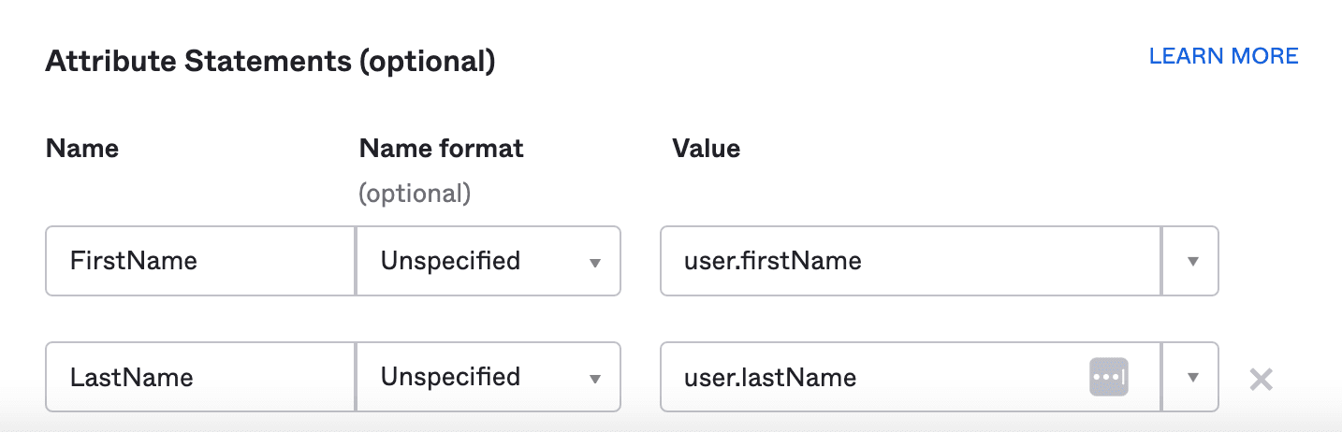This screenshot has height=432, width=1342.
Task: Focus the FirstName name input field
Action: point(200,261)
